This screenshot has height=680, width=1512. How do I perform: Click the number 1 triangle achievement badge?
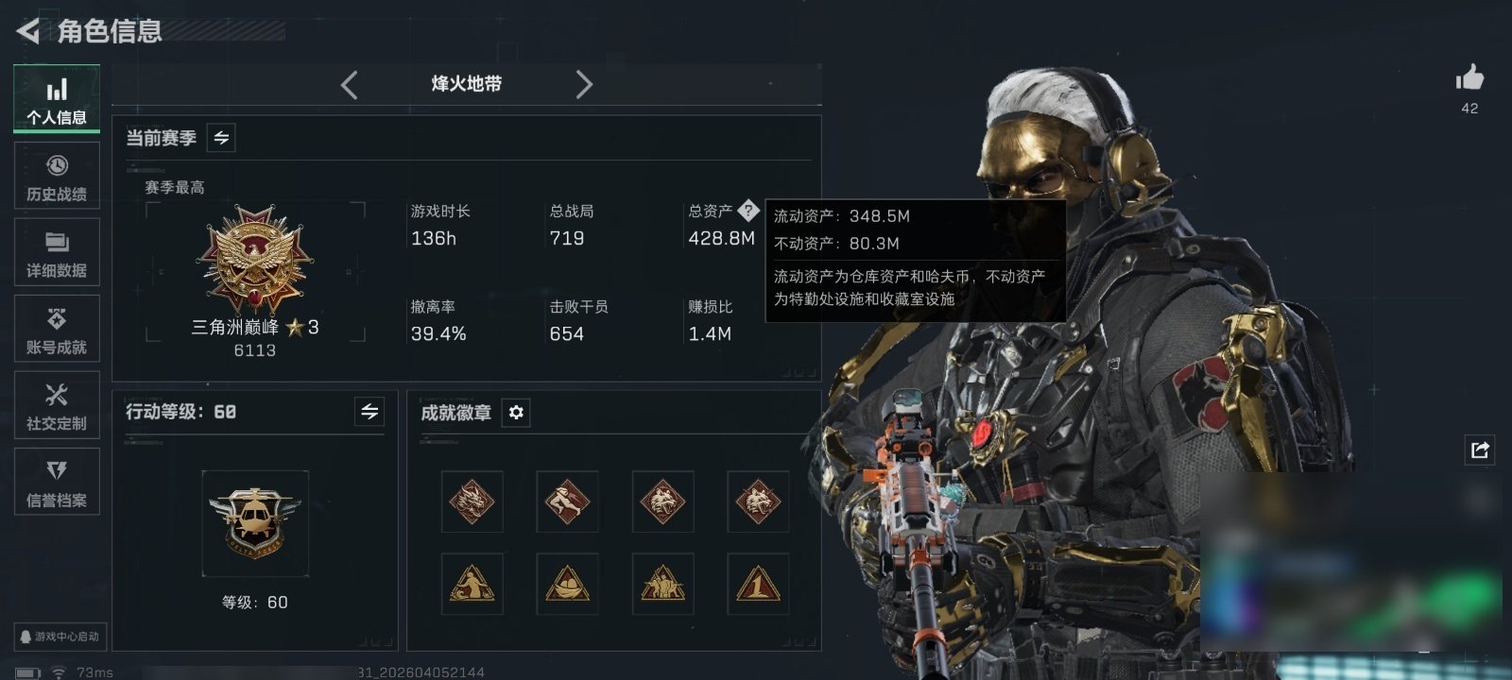[758, 585]
